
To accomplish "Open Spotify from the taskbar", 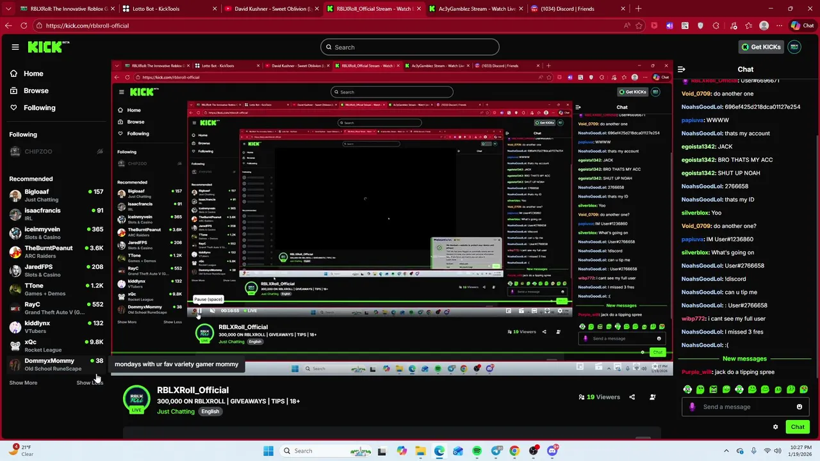I will click(x=477, y=451).
